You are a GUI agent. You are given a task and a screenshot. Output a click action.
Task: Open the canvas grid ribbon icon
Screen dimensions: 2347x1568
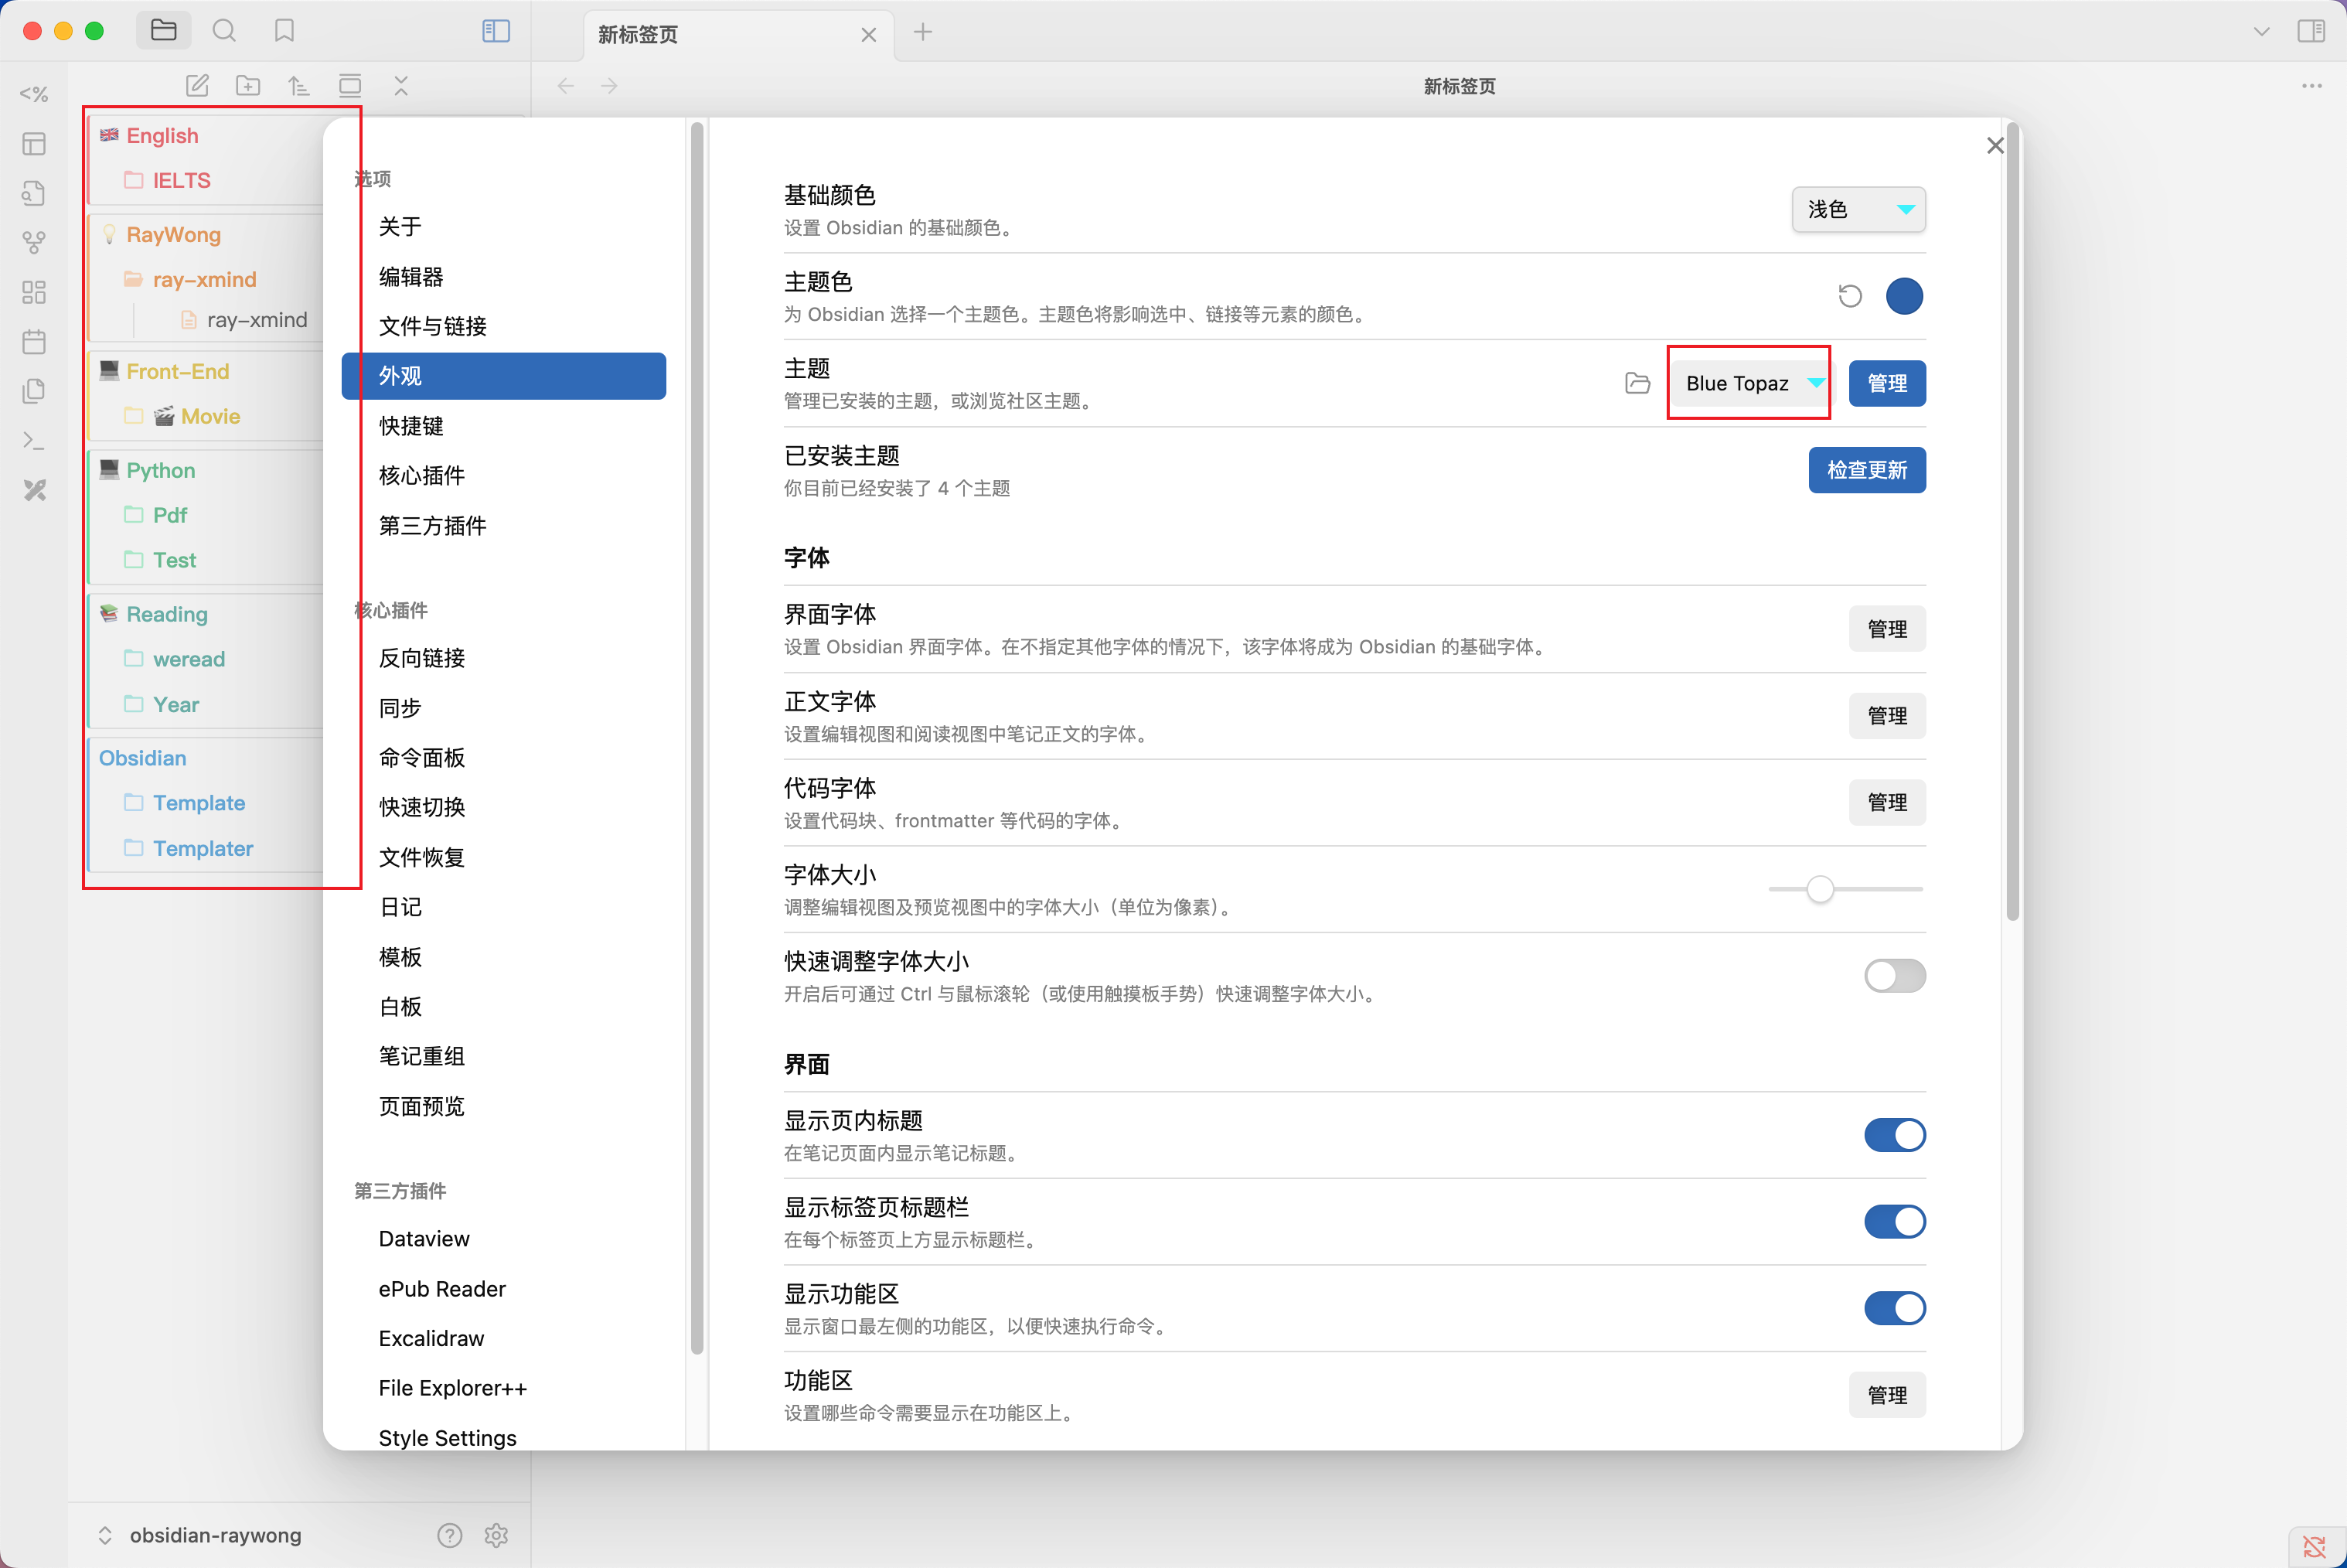coord(34,292)
